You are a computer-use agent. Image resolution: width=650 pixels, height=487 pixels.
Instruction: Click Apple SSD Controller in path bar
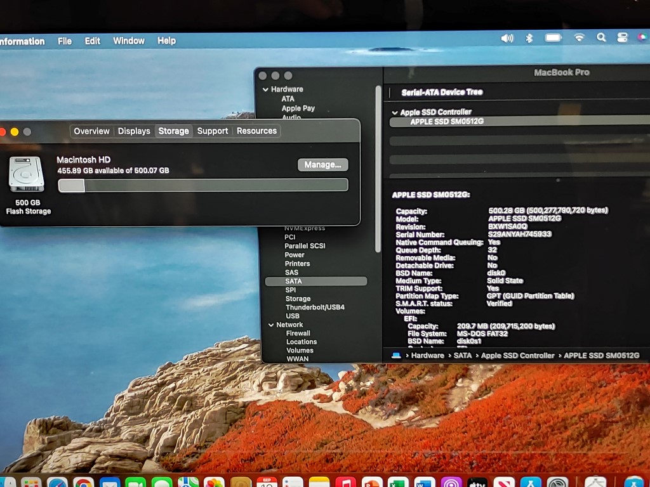518,355
